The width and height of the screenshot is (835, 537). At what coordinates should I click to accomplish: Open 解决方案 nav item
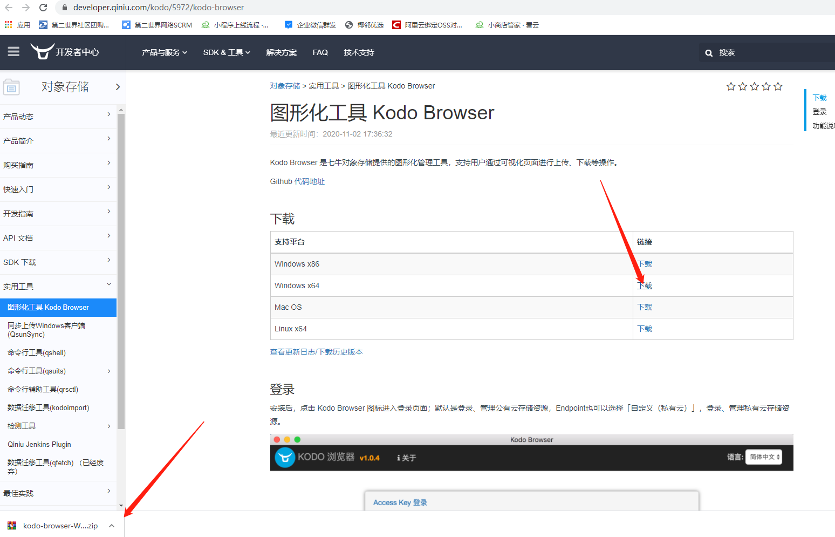tap(282, 52)
